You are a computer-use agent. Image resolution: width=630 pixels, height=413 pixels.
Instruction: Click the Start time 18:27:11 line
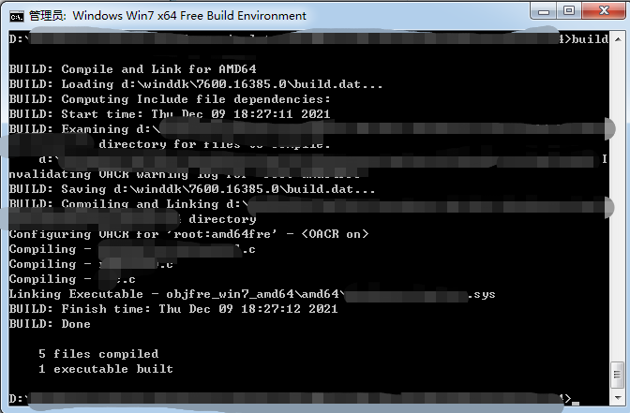(x=170, y=114)
